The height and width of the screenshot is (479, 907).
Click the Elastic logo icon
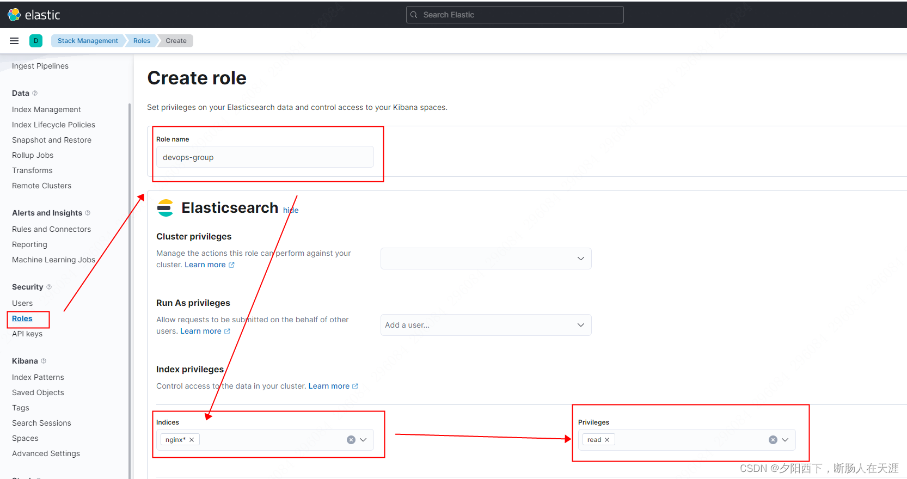(x=14, y=15)
